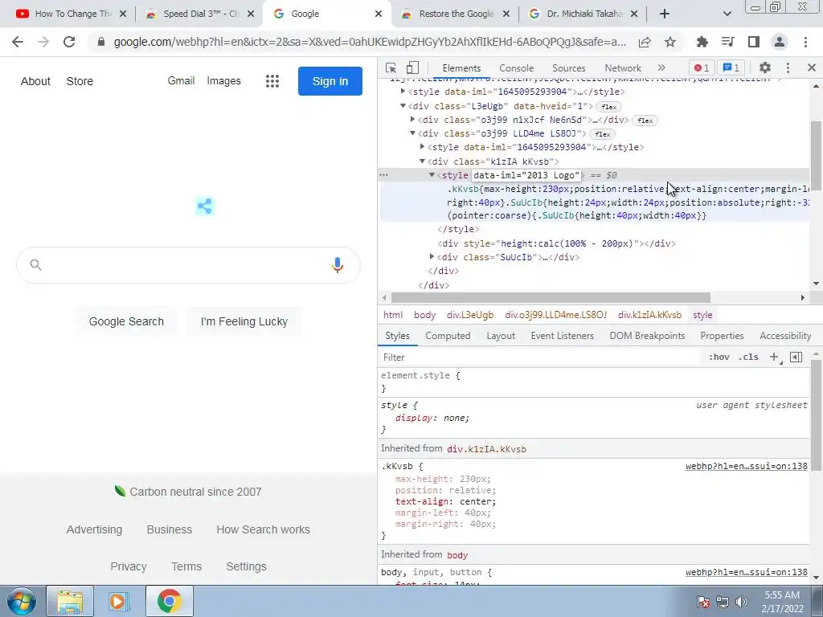Open the How Search works link
Screen dimensions: 823x617
(x=263, y=530)
